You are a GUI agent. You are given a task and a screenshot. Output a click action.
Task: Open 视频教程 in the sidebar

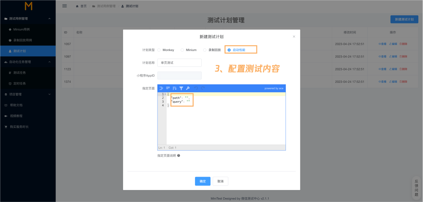28,116
